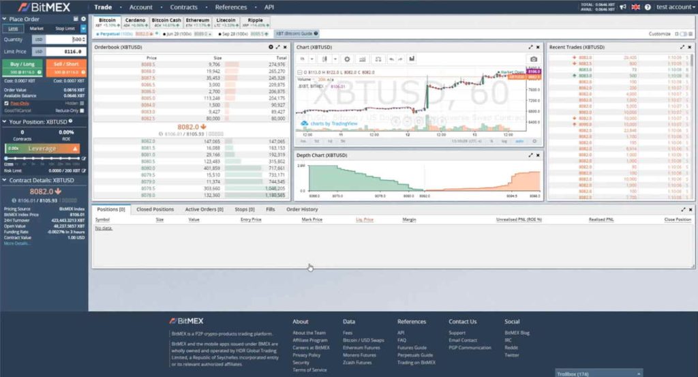Open the XBT (Bitcoin) Guide help
698x377 pixels.
click(x=297, y=34)
